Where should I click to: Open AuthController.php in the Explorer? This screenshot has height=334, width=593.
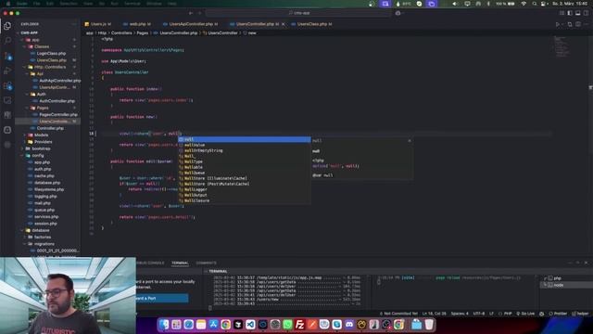57,101
